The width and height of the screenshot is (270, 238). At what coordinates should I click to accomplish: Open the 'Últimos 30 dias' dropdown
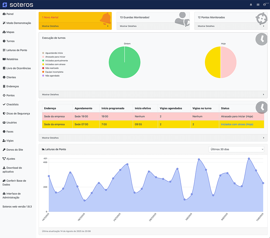[x=236, y=149]
